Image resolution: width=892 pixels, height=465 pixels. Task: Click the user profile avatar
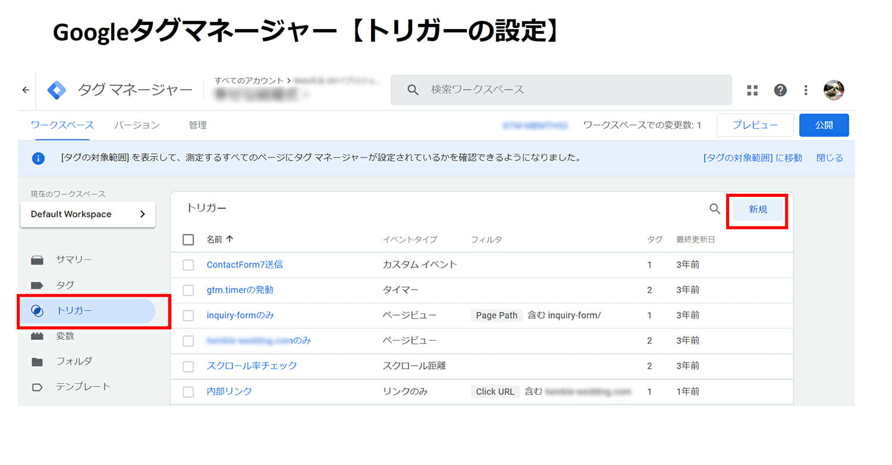834,90
